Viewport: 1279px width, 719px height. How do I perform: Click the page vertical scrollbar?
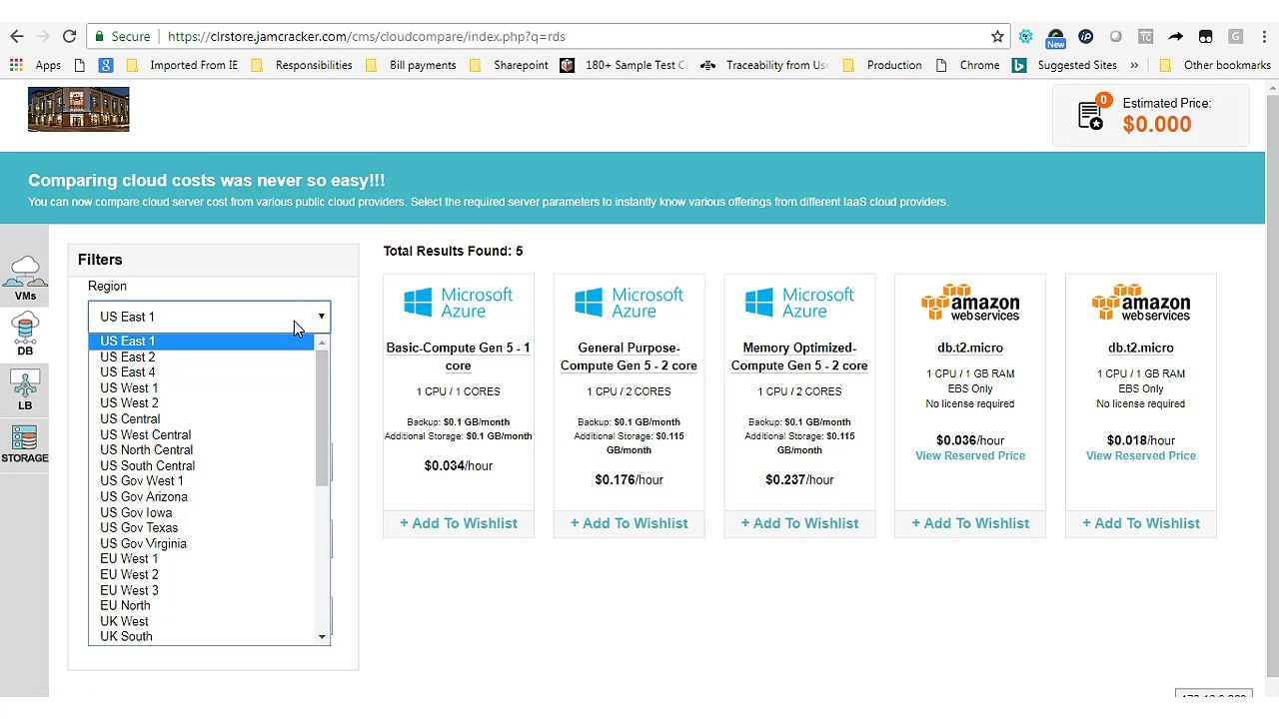tap(1272, 384)
